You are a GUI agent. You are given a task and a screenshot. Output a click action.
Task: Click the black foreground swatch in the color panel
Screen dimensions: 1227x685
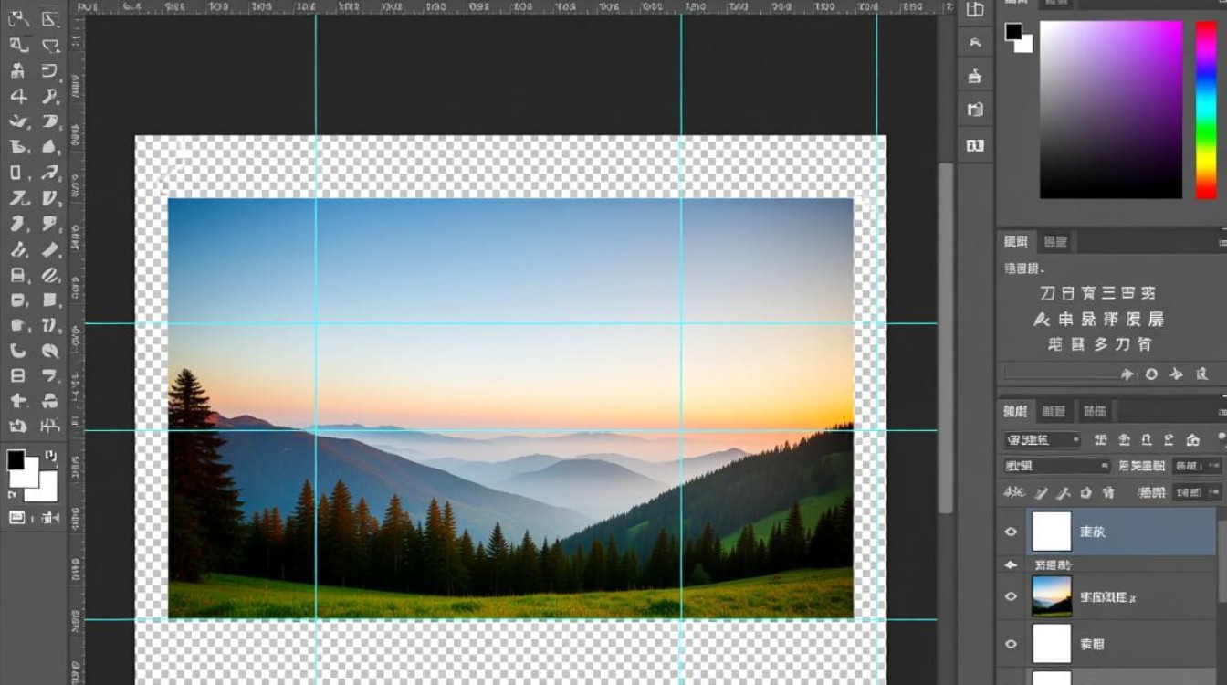1012,31
